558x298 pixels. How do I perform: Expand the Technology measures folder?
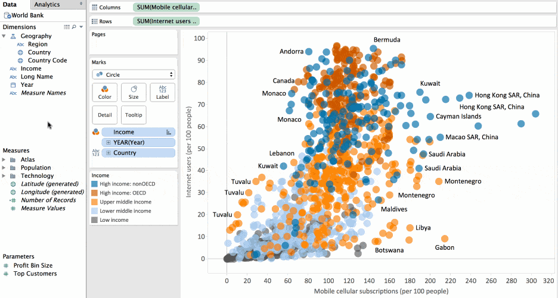(5, 176)
